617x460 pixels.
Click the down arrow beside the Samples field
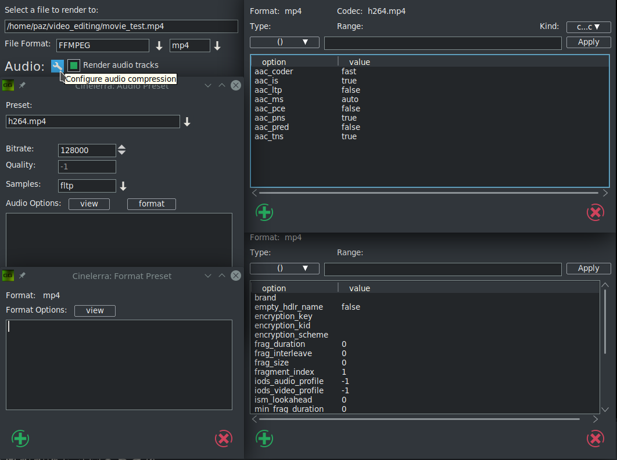[123, 186]
